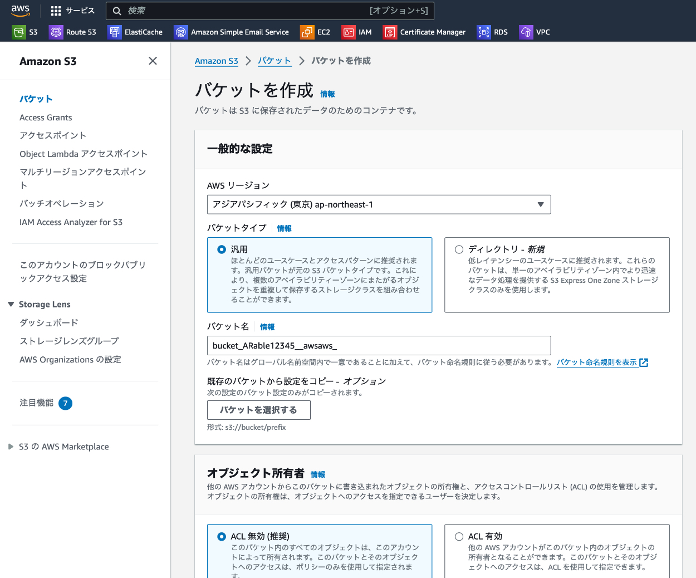The image size is (696, 578).
Task: Click the バケット名 text field
Action: 379,345
